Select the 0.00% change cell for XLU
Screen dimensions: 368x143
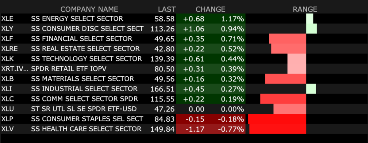tap(232, 109)
